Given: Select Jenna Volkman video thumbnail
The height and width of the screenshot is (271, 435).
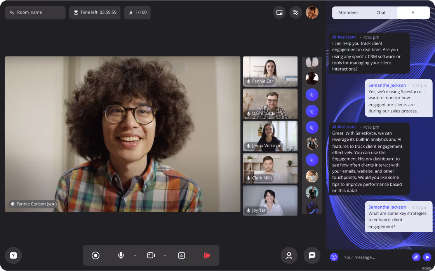Looking at the screenshot, I should [270, 136].
